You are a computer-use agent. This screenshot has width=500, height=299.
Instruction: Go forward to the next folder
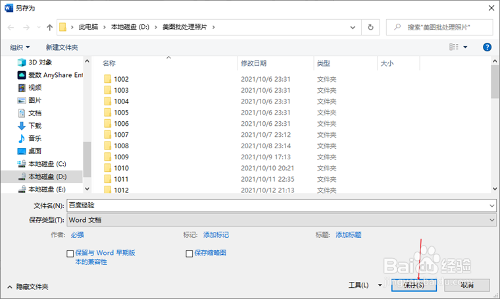tap(26, 28)
